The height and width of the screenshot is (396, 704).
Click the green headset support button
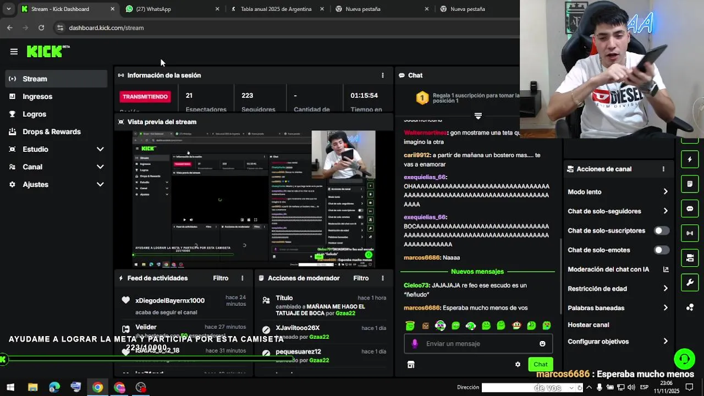click(685, 359)
